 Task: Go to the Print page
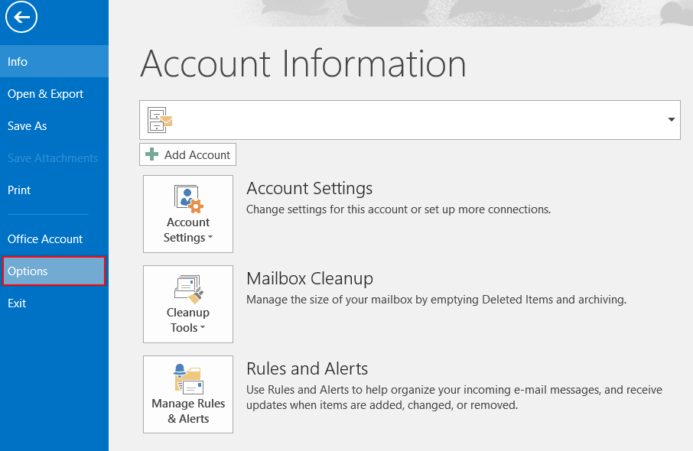click(x=19, y=190)
